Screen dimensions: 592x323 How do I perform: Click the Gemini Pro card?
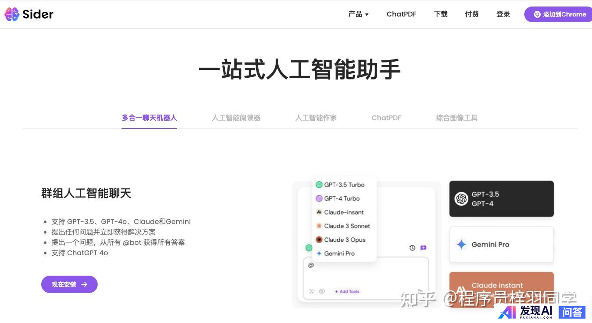[501, 244]
